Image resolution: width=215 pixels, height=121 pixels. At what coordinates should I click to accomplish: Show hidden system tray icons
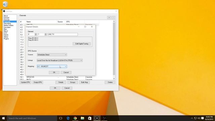click(192, 118)
